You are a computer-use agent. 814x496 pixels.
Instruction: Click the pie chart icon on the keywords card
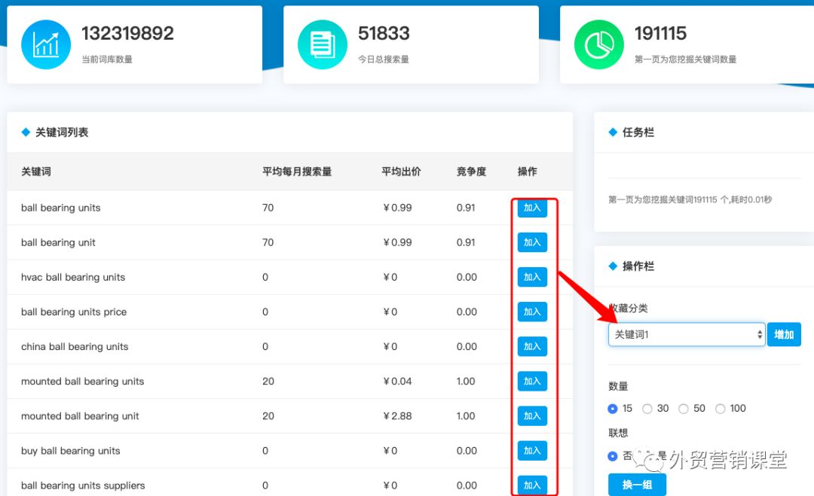pyautogui.click(x=598, y=44)
